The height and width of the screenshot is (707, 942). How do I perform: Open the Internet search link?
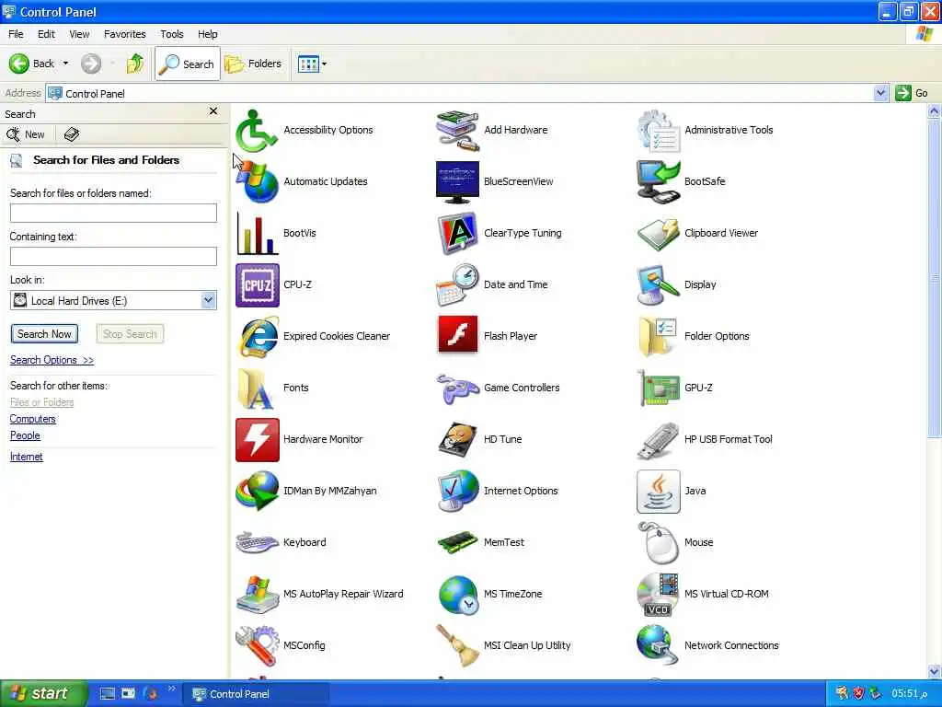(x=26, y=457)
